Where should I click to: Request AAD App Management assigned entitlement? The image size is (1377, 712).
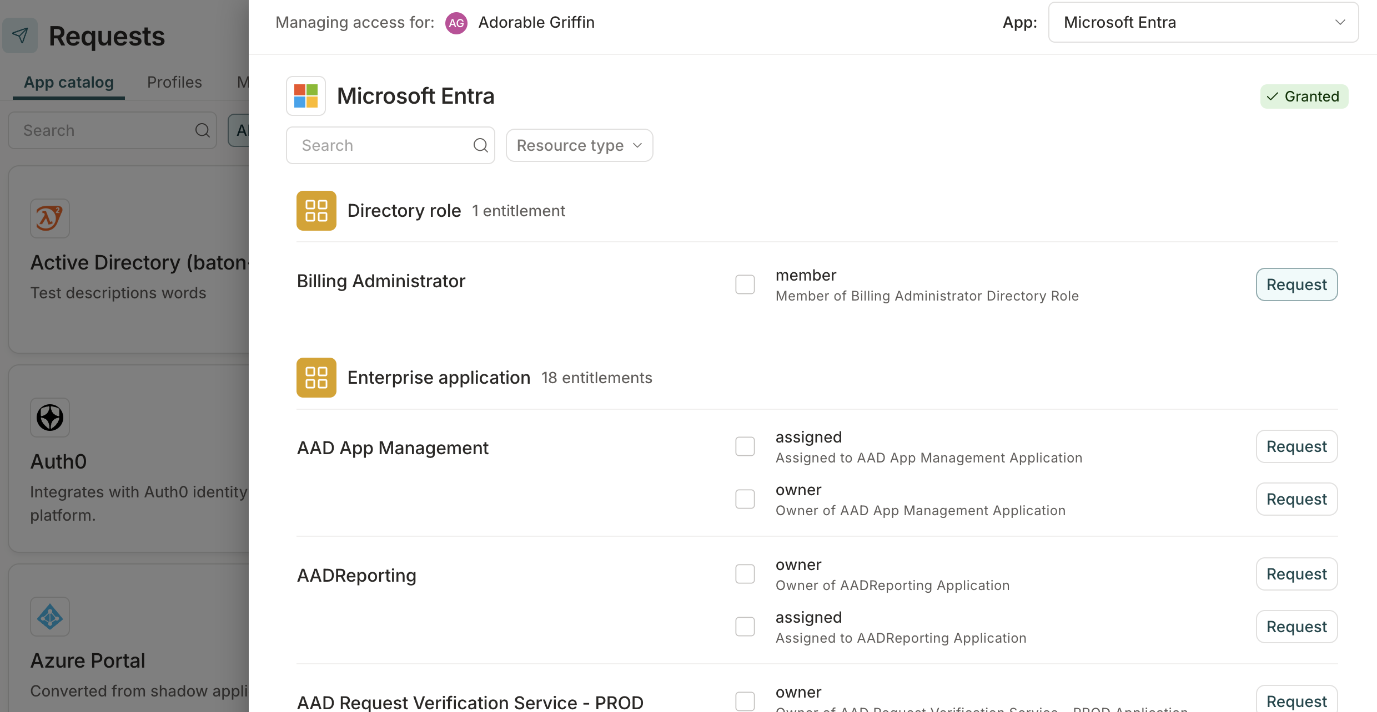tap(1296, 446)
